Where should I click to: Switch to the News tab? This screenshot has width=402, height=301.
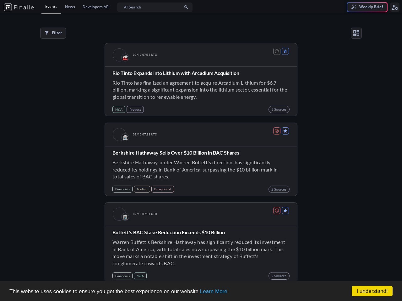[x=70, y=7]
